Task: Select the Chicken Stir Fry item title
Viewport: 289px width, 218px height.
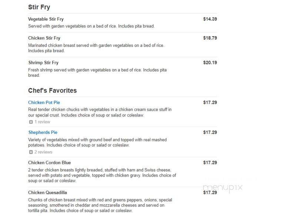Action: [44, 38]
